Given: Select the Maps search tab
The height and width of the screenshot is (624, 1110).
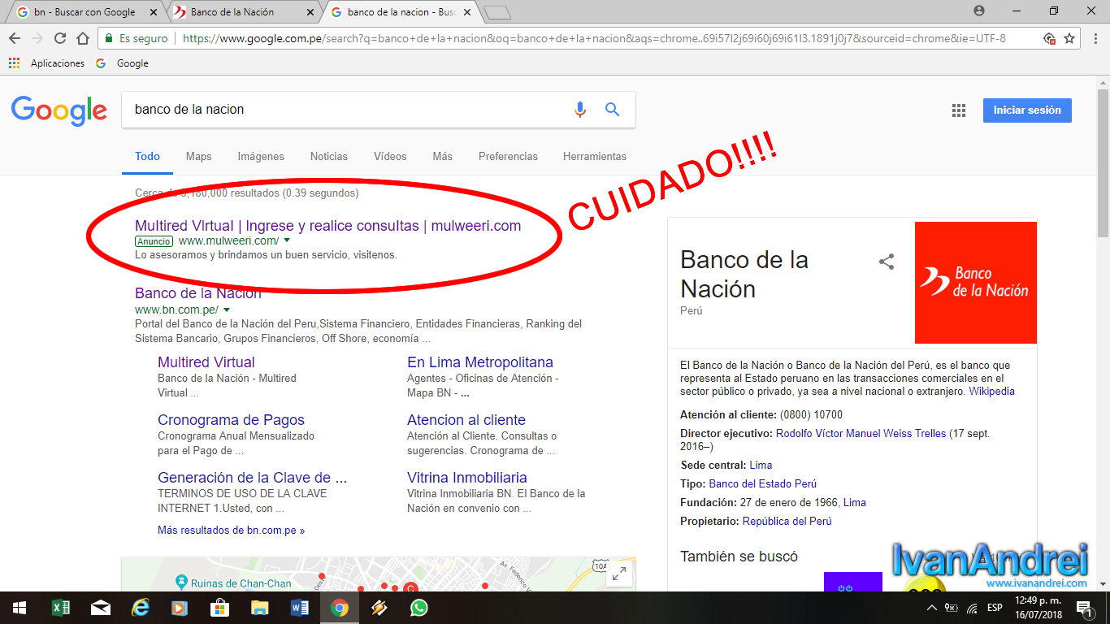Looking at the screenshot, I should pos(198,156).
